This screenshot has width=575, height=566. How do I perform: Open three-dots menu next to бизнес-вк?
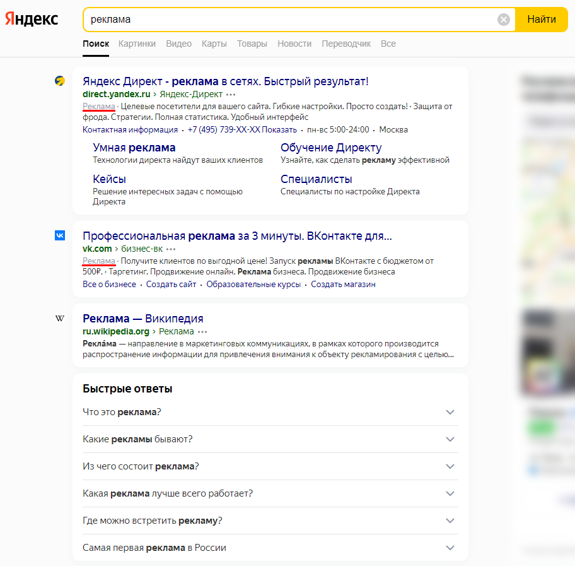171,249
